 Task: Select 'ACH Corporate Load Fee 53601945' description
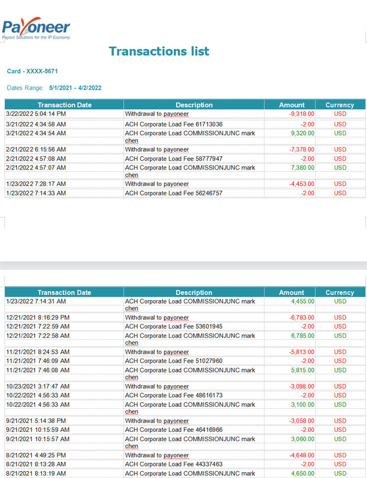174,326
